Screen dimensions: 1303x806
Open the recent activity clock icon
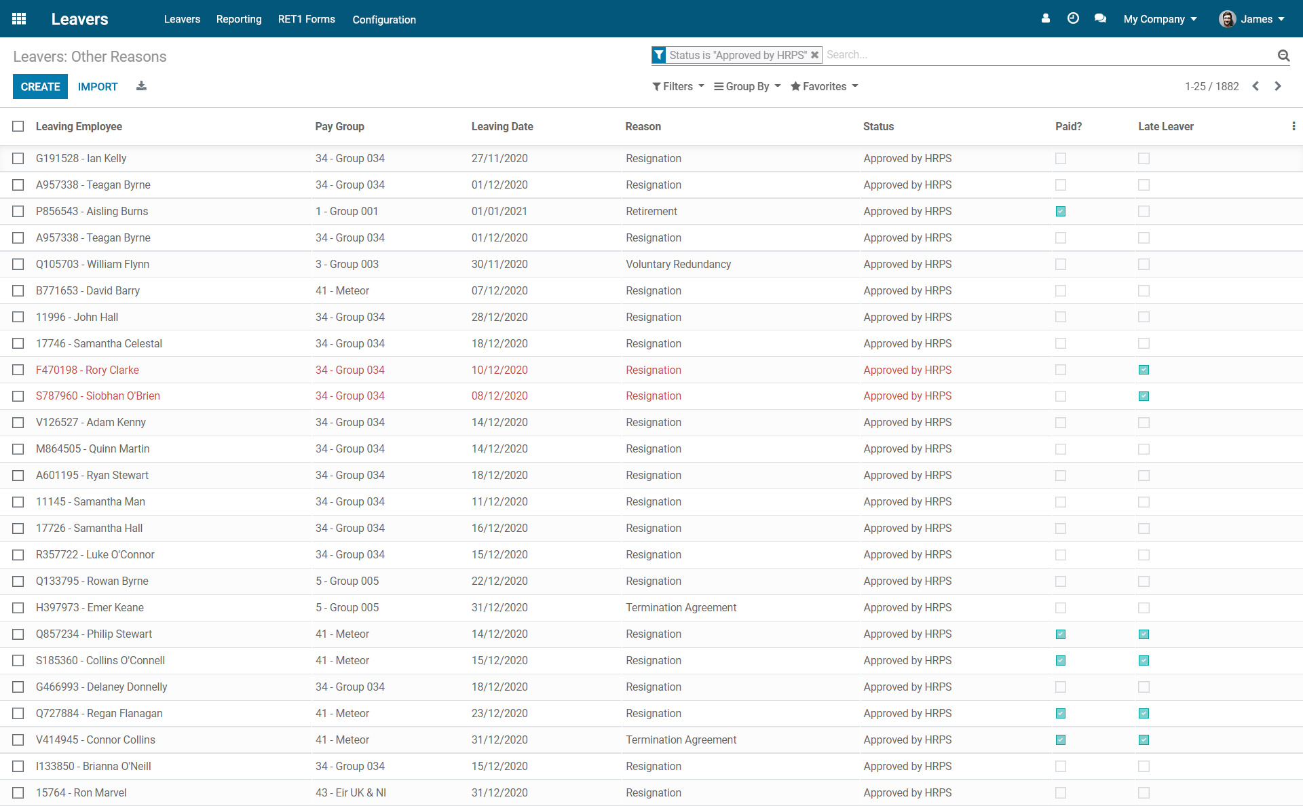pyautogui.click(x=1073, y=18)
